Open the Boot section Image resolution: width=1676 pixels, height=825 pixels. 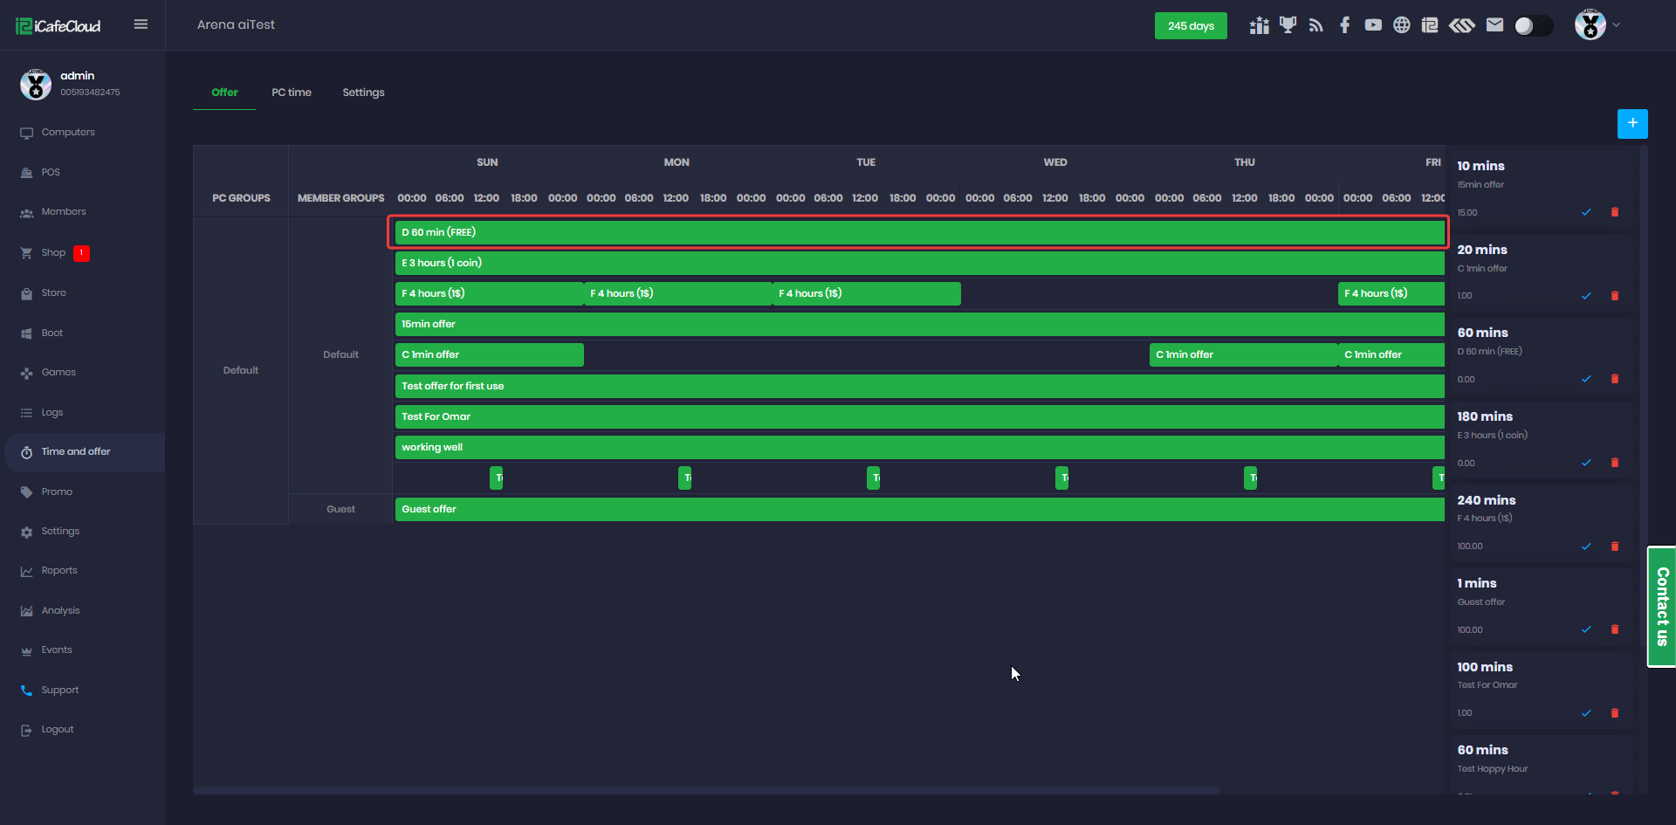tap(52, 333)
